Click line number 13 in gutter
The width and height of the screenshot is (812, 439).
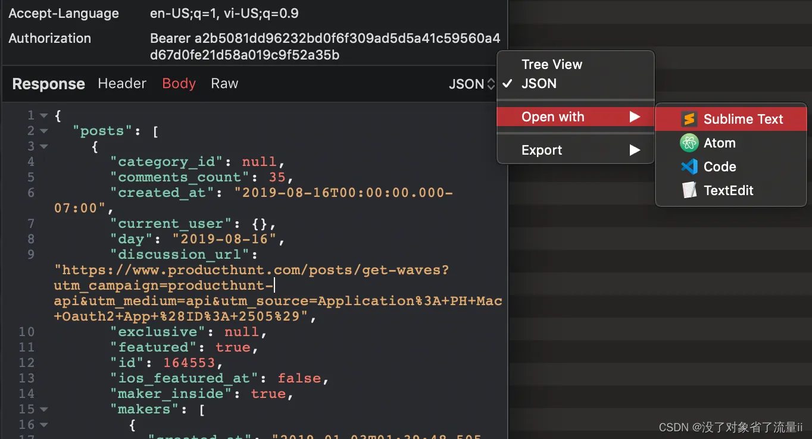[x=27, y=378]
